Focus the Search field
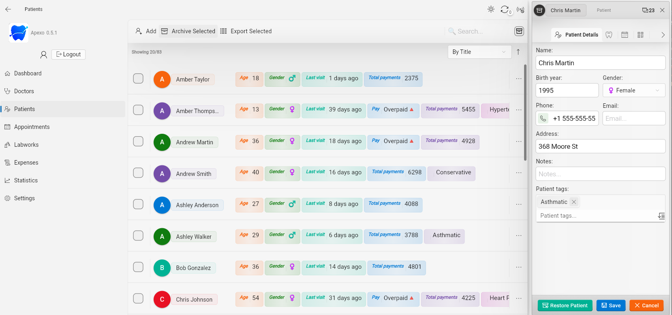Image resolution: width=672 pixels, height=315 pixels. (478, 31)
